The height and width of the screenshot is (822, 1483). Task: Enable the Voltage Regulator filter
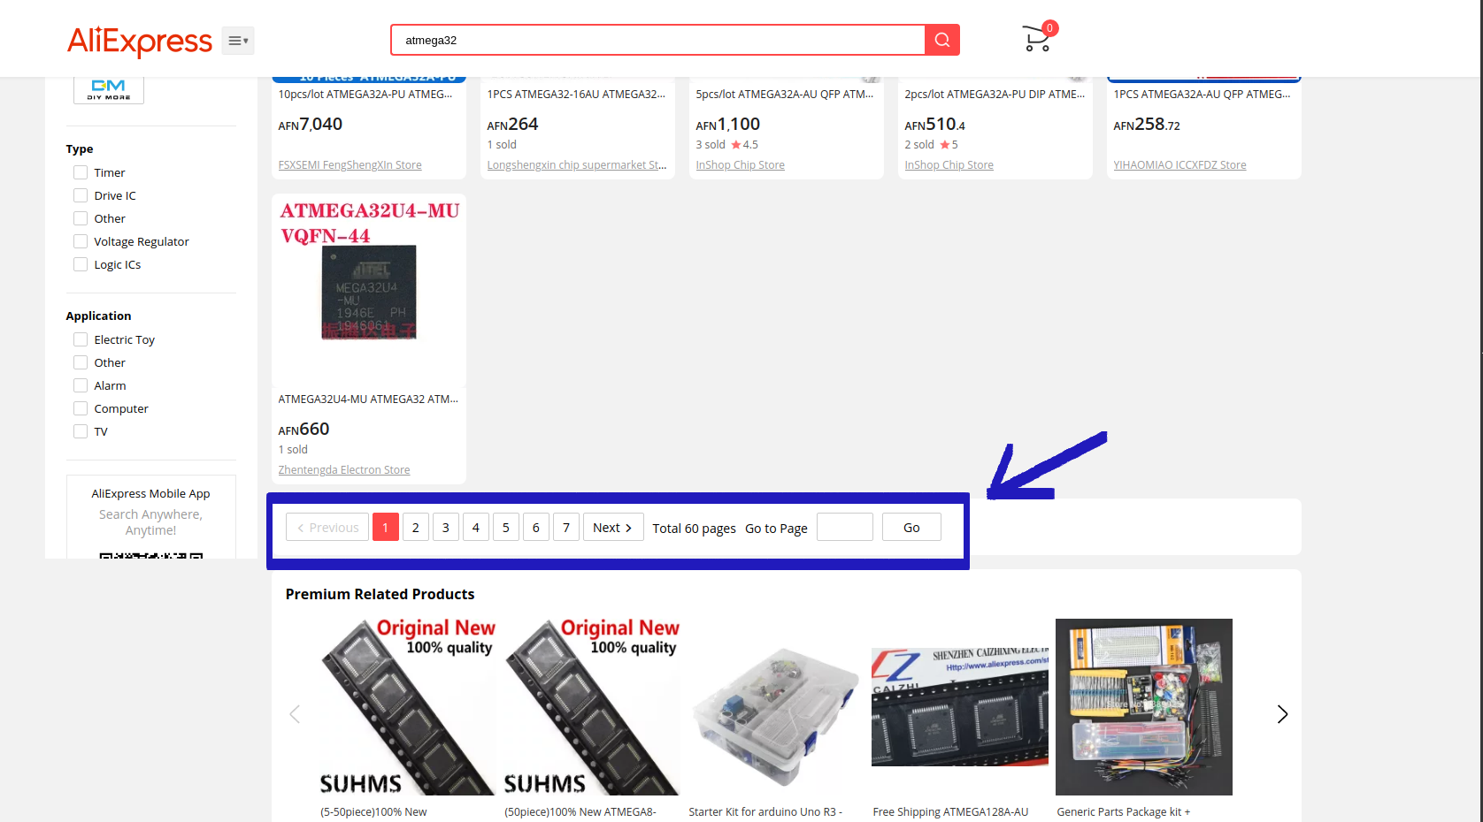pos(81,241)
